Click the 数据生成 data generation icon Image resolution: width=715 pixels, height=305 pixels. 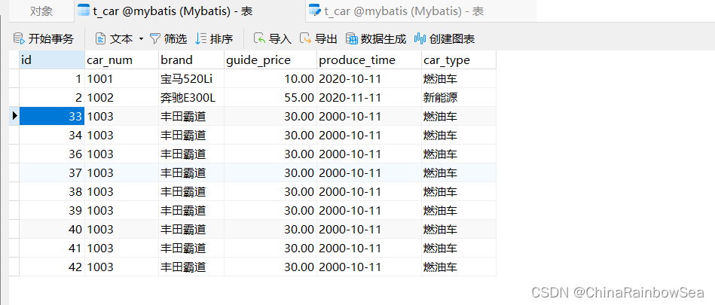351,38
